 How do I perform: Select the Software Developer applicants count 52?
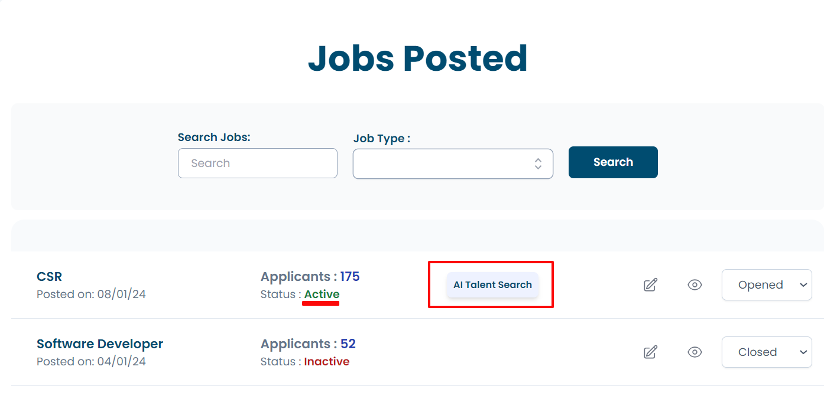pyautogui.click(x=348, y=344)
